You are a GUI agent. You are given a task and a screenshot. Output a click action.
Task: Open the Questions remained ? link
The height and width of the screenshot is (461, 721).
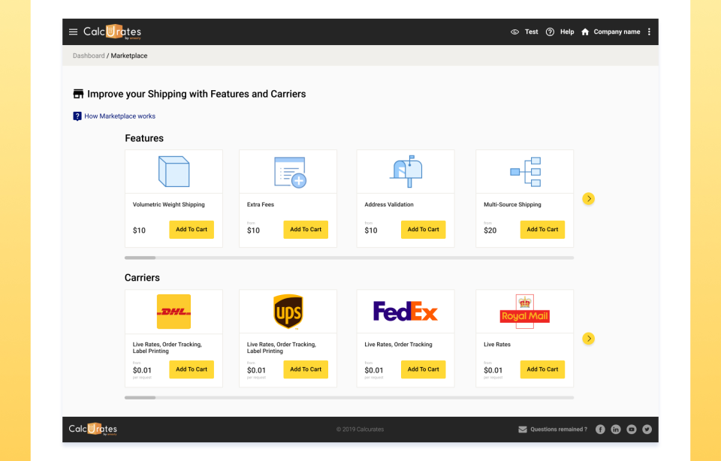pyautogui.click(x=559, y=429)
